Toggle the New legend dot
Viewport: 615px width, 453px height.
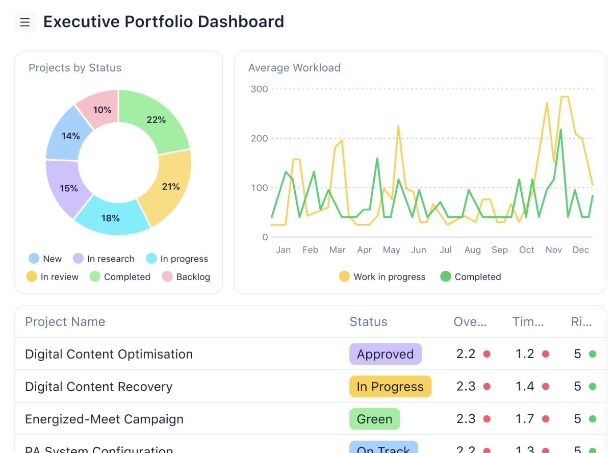point(34,259)
